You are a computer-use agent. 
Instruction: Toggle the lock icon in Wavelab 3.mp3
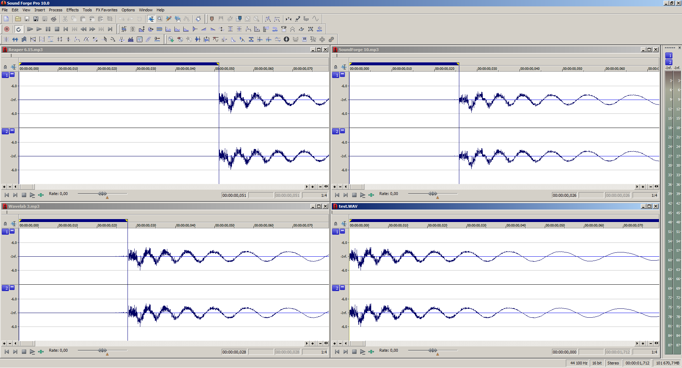pos(5,224)
